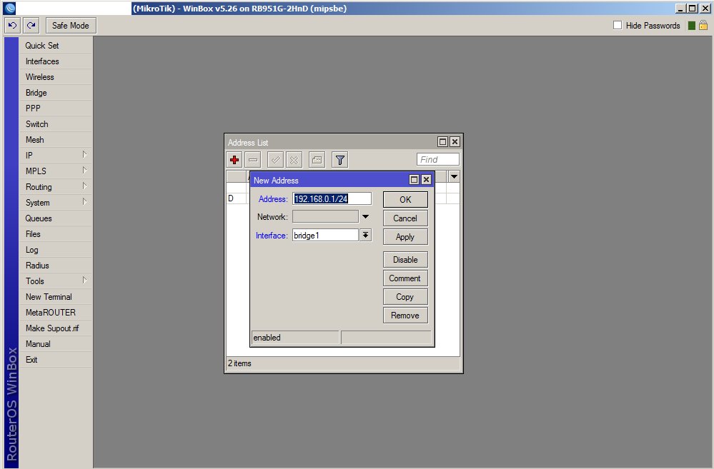The width and height of the screenshot is (714, 469).
Task: Click Cancel in New Address dialog
Action: [x=405, y=218]
